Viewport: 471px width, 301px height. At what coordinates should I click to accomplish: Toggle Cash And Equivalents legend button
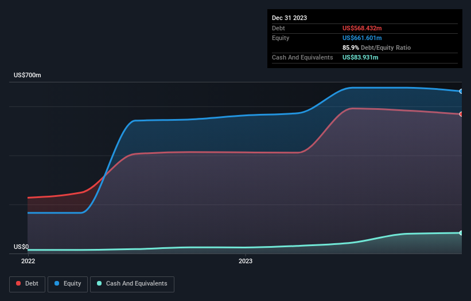(132, 284)
